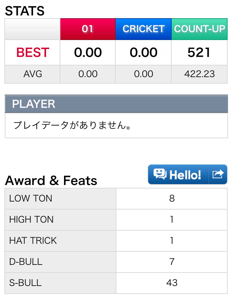Select the blue CRICKET stats header
The image size is (232, 298).
click(x=144, y=29)
